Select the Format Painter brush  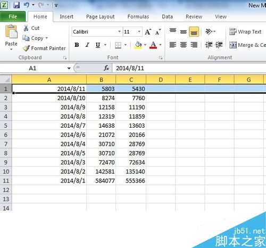click(x=27, y=48)
